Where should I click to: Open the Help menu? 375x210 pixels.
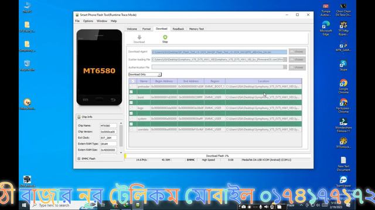tap(114, 21)
